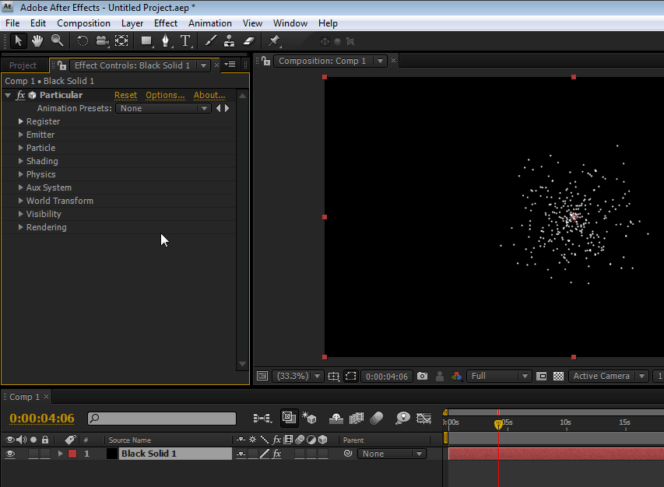Open the File menu
664x487 pixels.
[12, 23]
